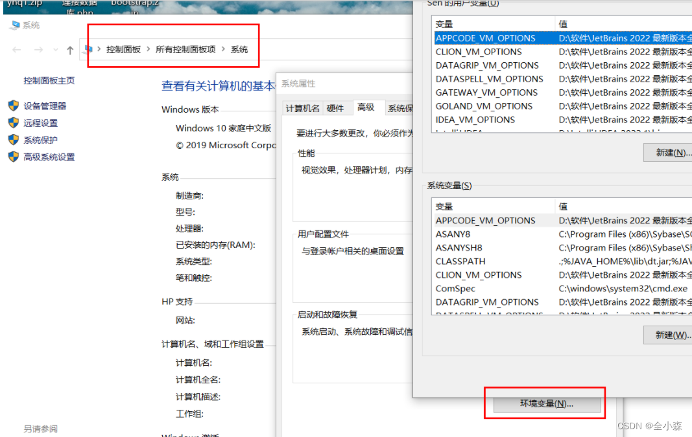692x437 pixels.
Task: Select user variable DATAGRIP_VM_OPTIONS row
Action: coord(563,65)
